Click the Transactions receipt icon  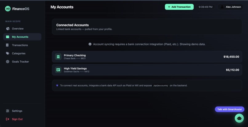[x=7, y=45]
